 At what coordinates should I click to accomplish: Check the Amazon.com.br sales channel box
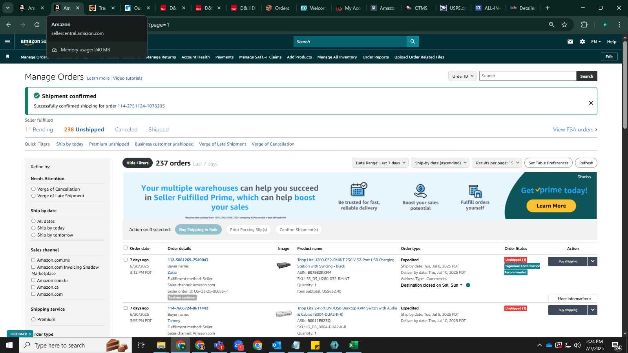(33, 280)
